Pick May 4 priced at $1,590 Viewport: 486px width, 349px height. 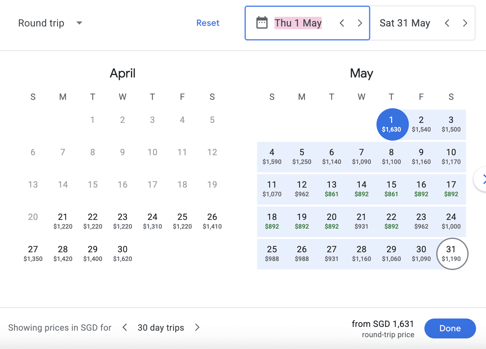272,156
